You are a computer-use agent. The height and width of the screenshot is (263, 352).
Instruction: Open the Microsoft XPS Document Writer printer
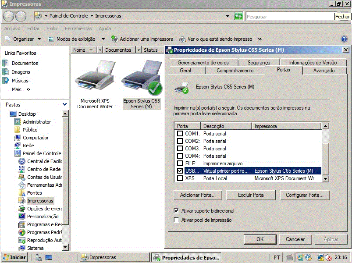[x=95, y=84]
